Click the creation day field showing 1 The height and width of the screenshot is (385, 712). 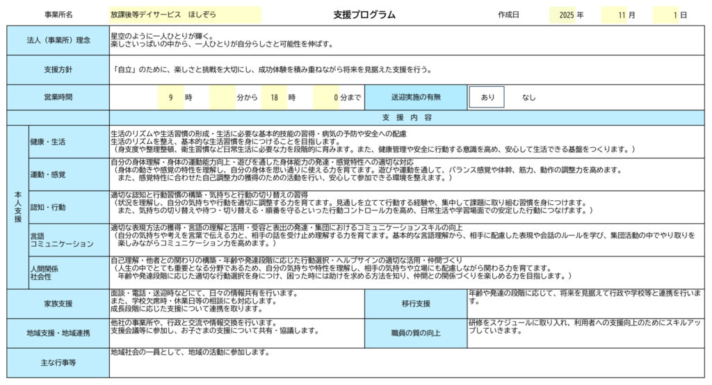click(x=666, y=14)
